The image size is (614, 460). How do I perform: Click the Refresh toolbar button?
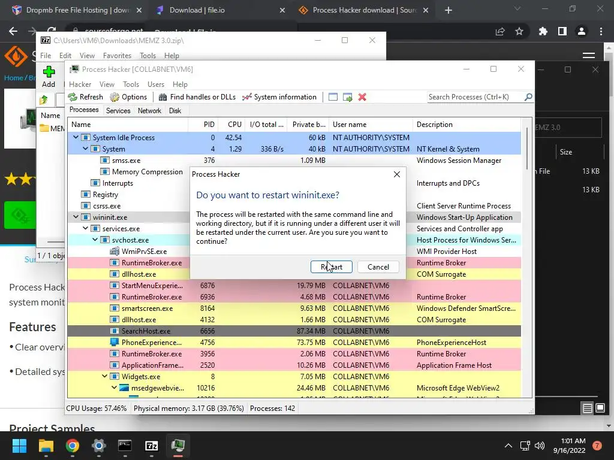click(85, 97)
